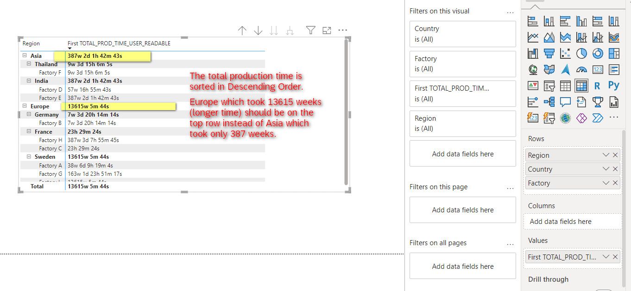Select the Stacked bar chart visual

pos(533,21)
